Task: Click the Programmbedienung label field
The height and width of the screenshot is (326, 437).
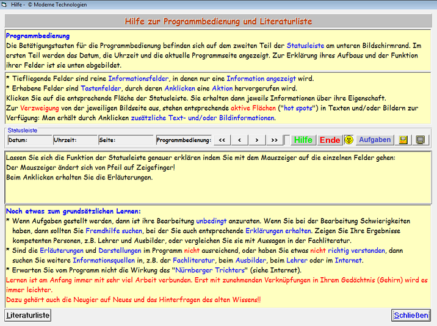Action: [183, 140]
